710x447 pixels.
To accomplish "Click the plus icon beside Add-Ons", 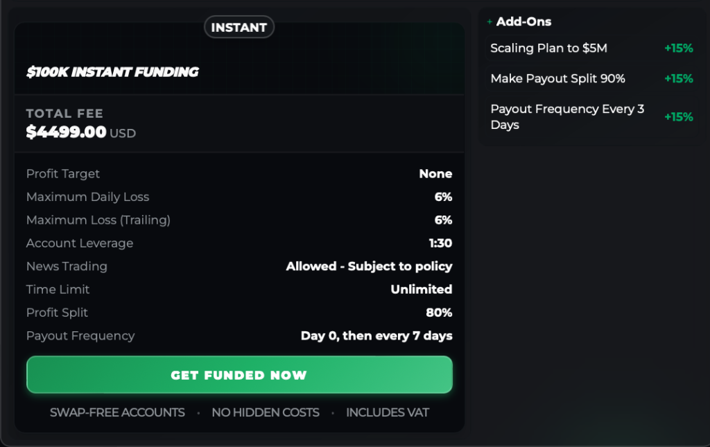I will [x=490, y=22].
